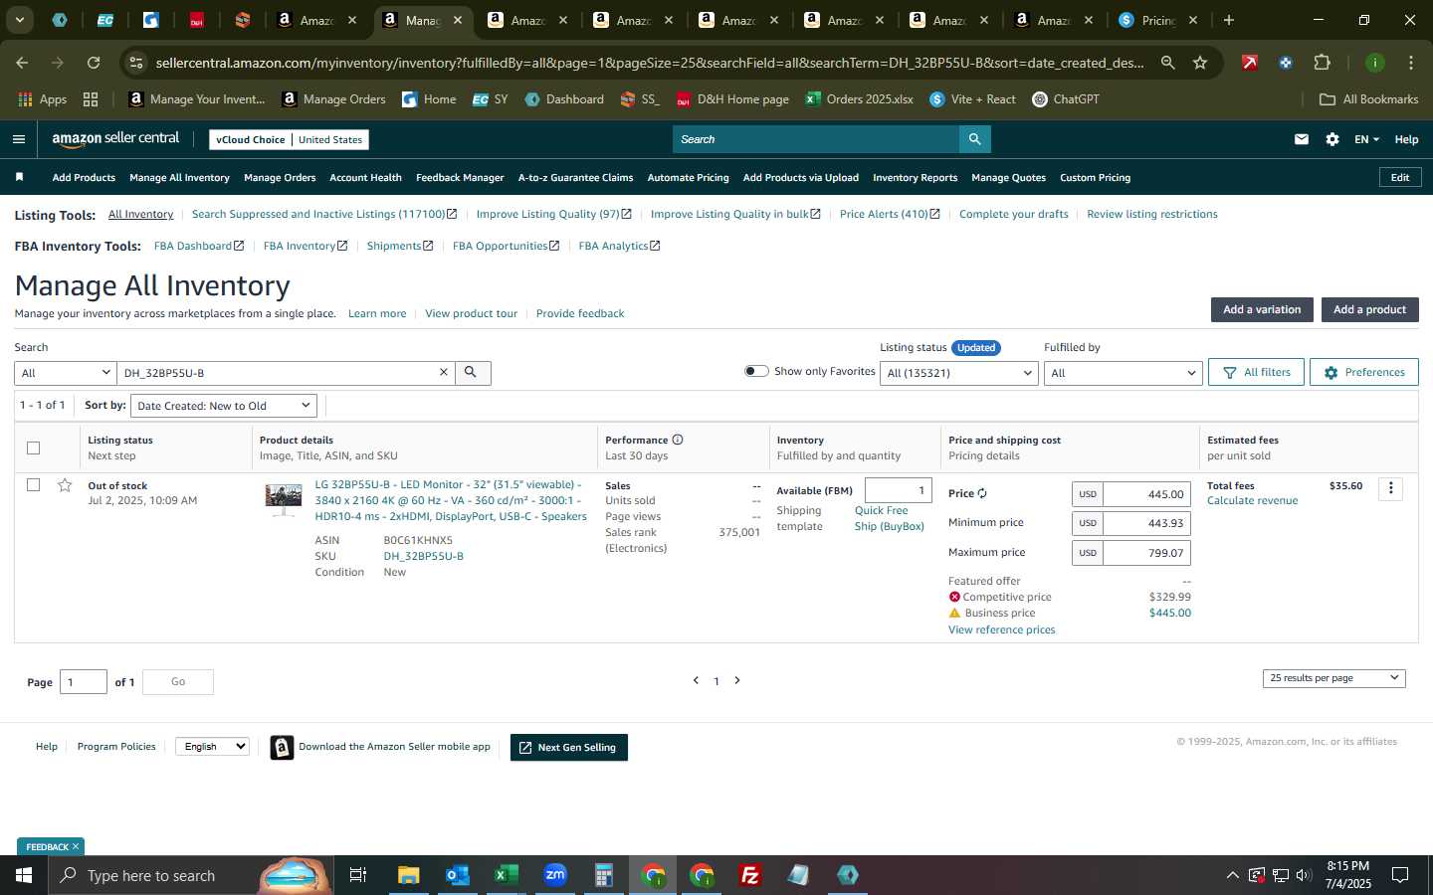The image size is (1433, 895).
Task: Open Account Health nav item
Action: pos(365,177)
